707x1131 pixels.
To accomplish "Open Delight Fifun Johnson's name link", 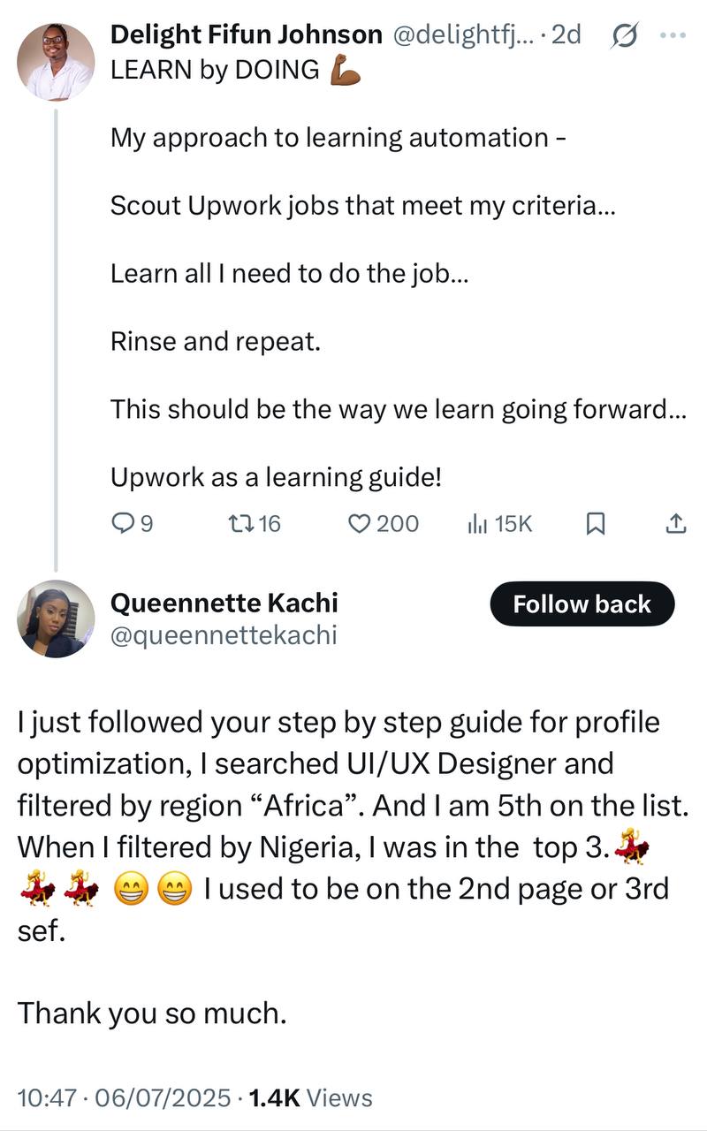I will tap(246, 35).
